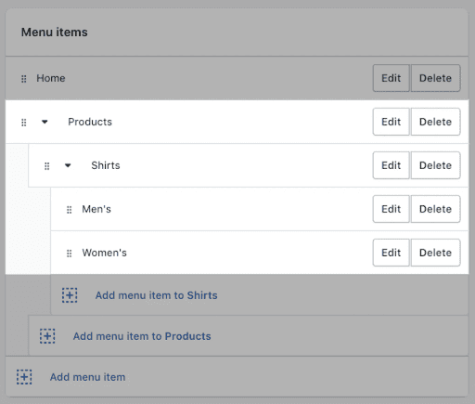475x404 pixels.
Task: Collapse the Shirts submenu
Action: (68, 165)
